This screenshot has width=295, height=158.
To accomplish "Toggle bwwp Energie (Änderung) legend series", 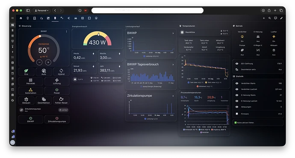I will coord(151,87).
